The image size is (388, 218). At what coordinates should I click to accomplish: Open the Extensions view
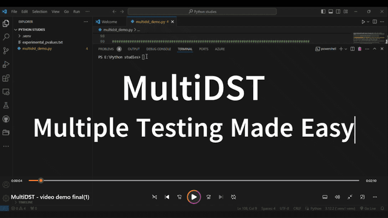pyautogui.click(x=6, y=78)
